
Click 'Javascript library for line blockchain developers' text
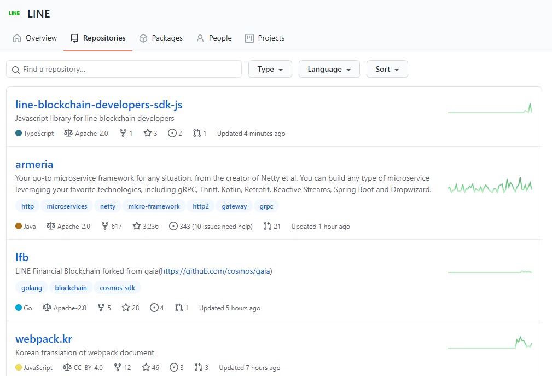pos(95,118)
